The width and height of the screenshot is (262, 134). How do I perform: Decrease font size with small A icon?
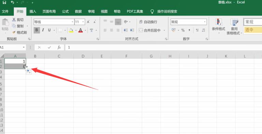[94, 22]
